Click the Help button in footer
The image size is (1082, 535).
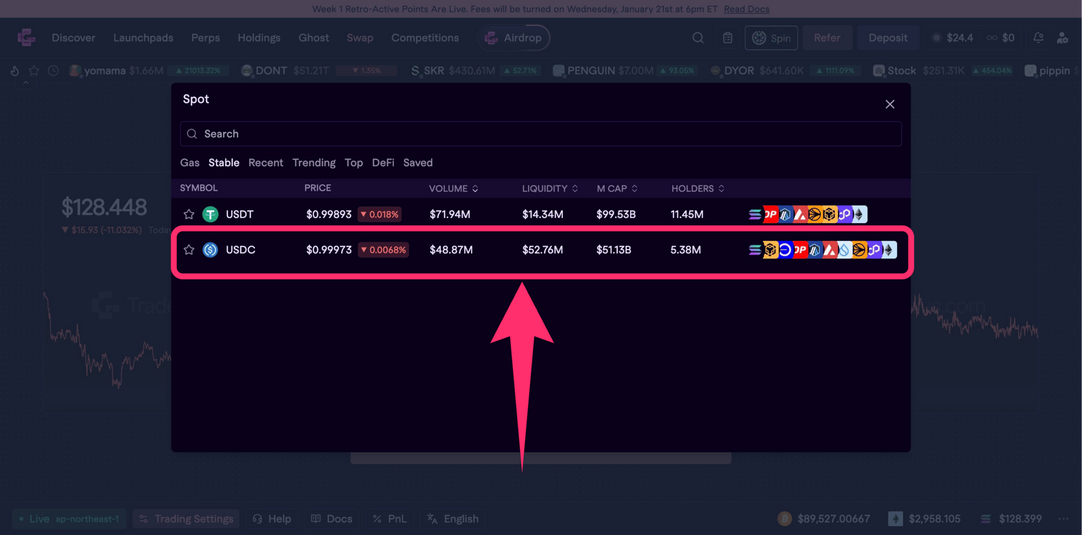pos(272,519)
